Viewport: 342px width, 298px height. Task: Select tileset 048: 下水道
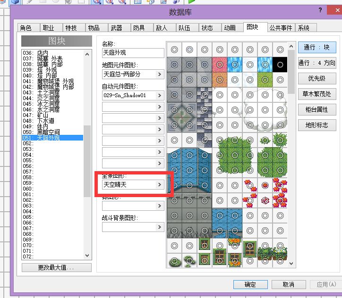(52, 121)
